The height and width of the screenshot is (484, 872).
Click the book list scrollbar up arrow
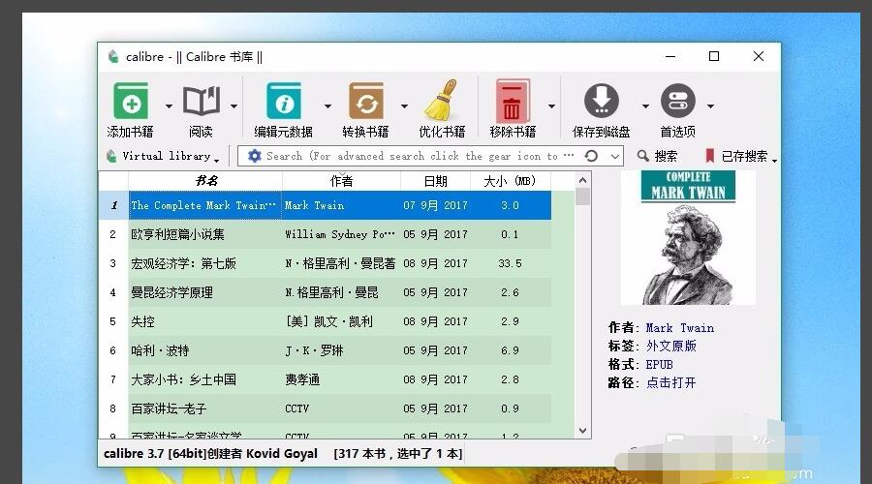coord(583,180)
